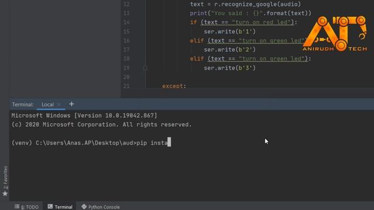Click the Terminal tab icon in bottom bar

click(x=50, y=206)
